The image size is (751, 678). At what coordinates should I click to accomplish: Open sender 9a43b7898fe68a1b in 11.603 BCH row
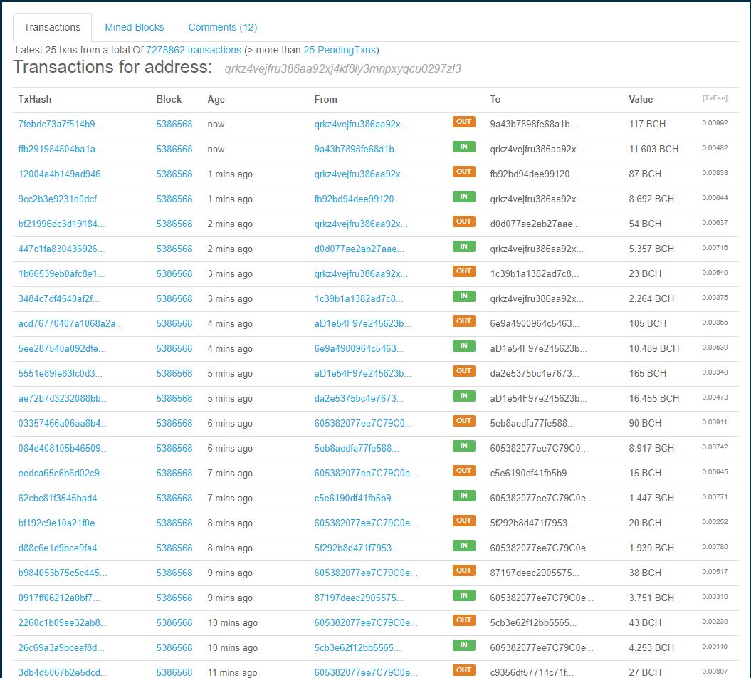(358, 149)
